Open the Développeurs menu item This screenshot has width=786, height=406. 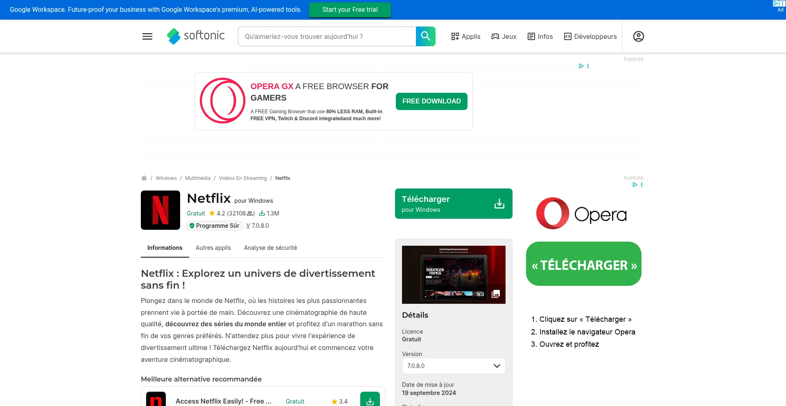[x=590, y=36]
